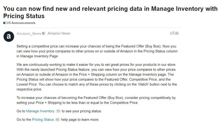Click the post timestamp "3天前"
Screen dimensions: 220x125
tap(174, 33)
